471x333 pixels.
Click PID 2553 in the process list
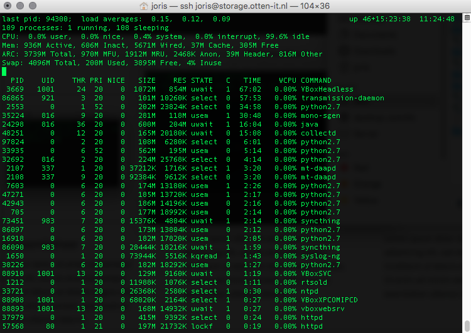[x=15, y=107]
